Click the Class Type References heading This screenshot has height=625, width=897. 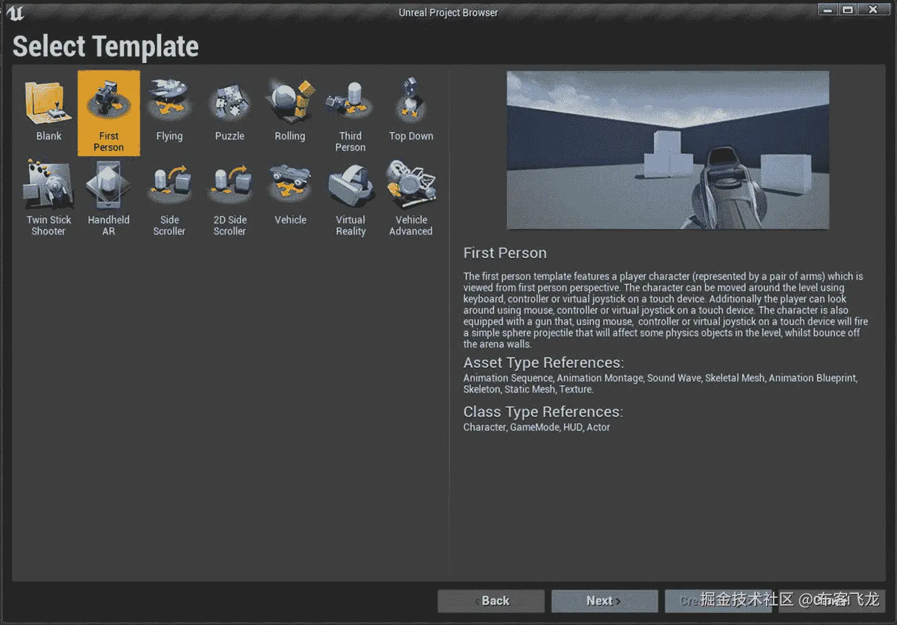[543, 412]
